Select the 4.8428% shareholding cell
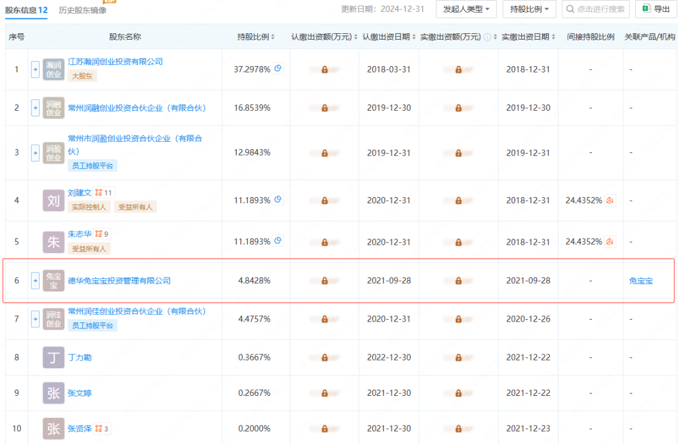This screenshot has height=445, width=680. [x=254, y=281]
